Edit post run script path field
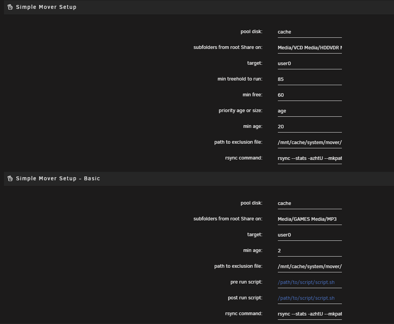 point(310,299)
